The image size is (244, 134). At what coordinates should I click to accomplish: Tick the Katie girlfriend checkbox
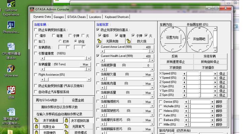point(161,115)
